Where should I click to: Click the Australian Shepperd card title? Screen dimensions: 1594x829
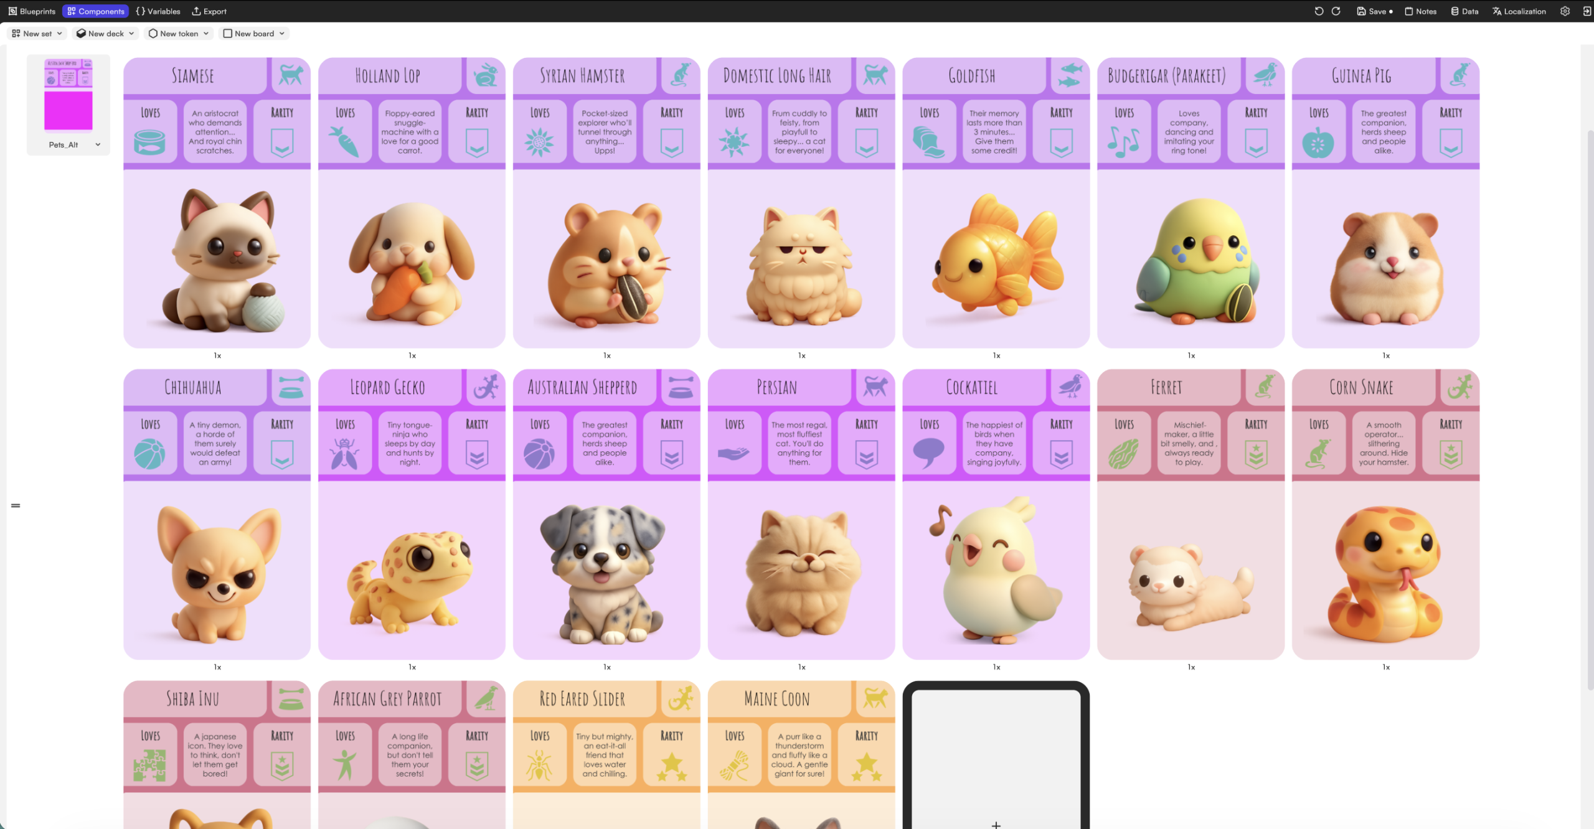582,387
